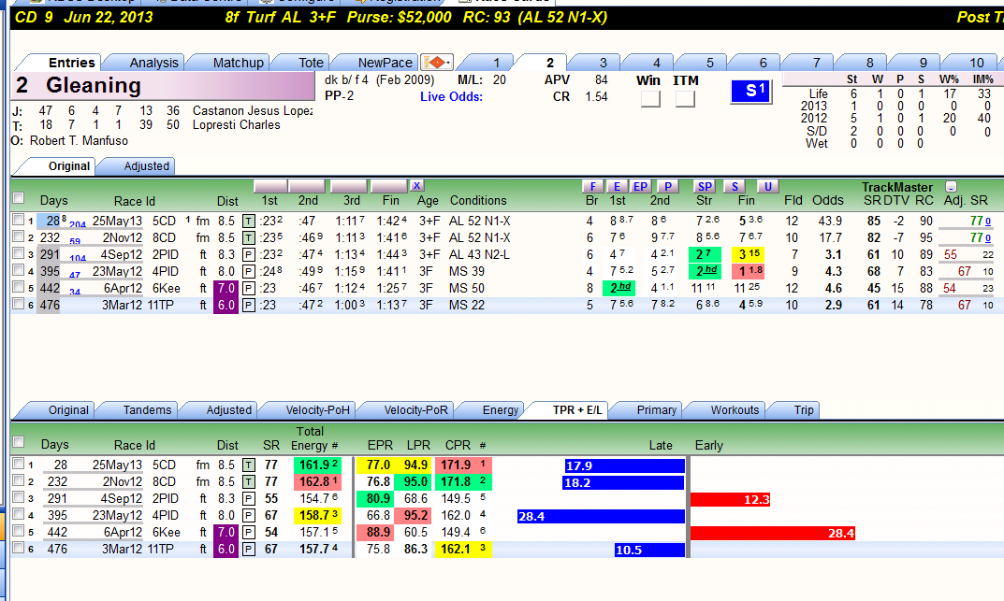The width and height of the screenshot is (1004, 601).
Task: Click the blank button above 3rd column
Action: click(x=349, y=186)
